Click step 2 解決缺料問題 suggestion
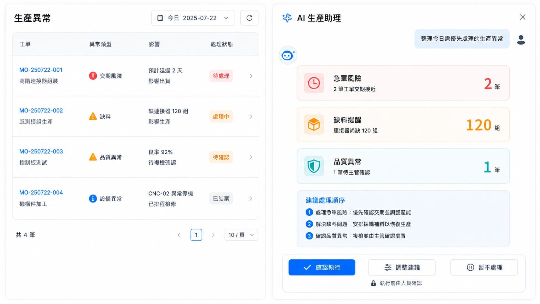This screenshot has width=540, height=304. click(x=358, y=224)
